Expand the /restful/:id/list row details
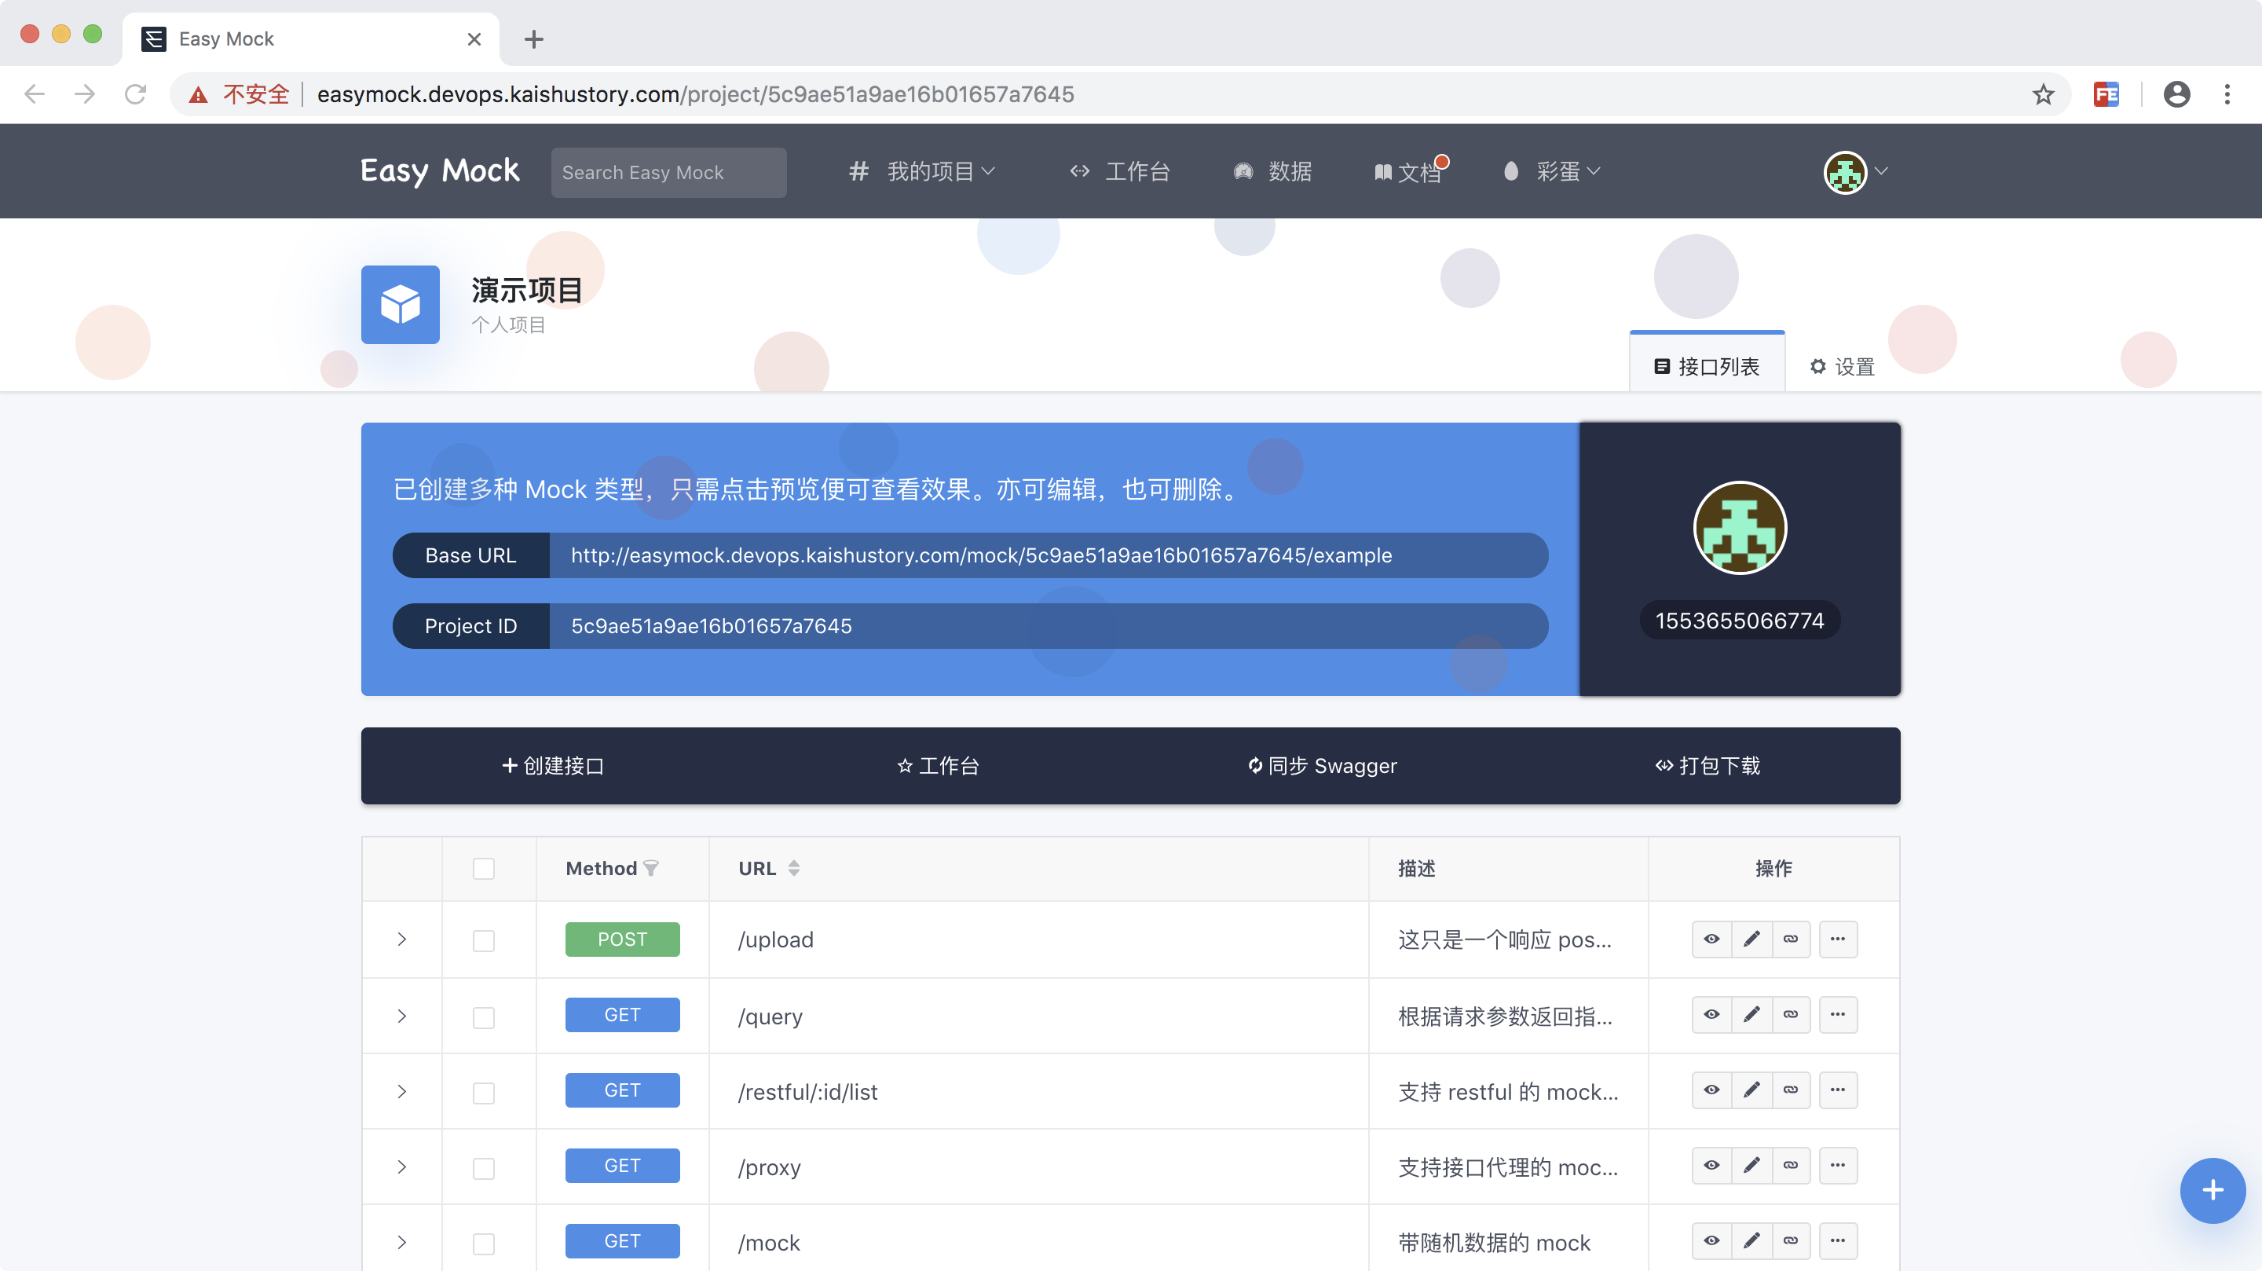The width and height of the screenshot is (2262, 1271). (402, 1092)
